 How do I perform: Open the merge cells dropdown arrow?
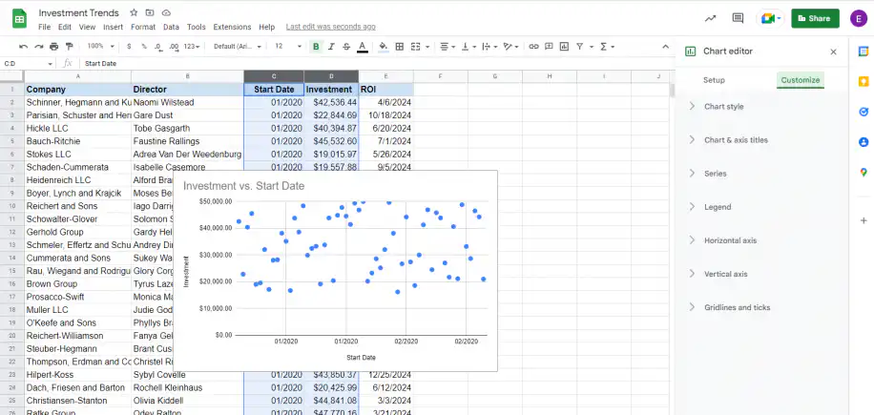(427, 47)
